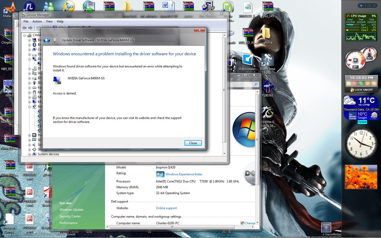Open Windows Experience Index link
This screenshot has height=238, width=381.
pyautogui.click(x=184, y=174)
